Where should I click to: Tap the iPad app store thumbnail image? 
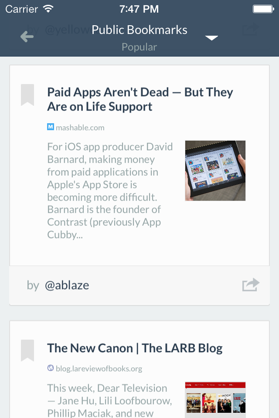click(215, 170)
